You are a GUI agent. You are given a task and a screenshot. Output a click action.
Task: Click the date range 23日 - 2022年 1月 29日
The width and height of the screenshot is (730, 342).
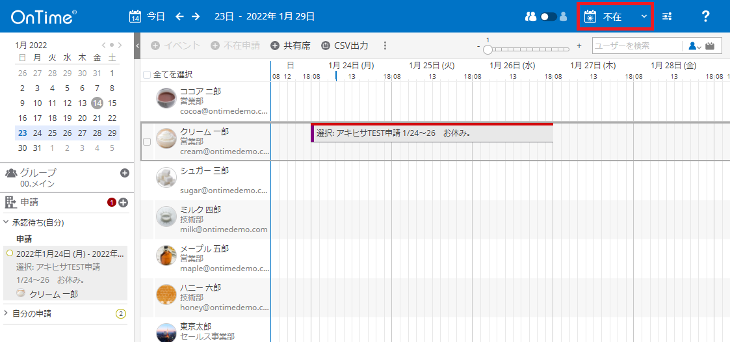[x=265, y=16]
